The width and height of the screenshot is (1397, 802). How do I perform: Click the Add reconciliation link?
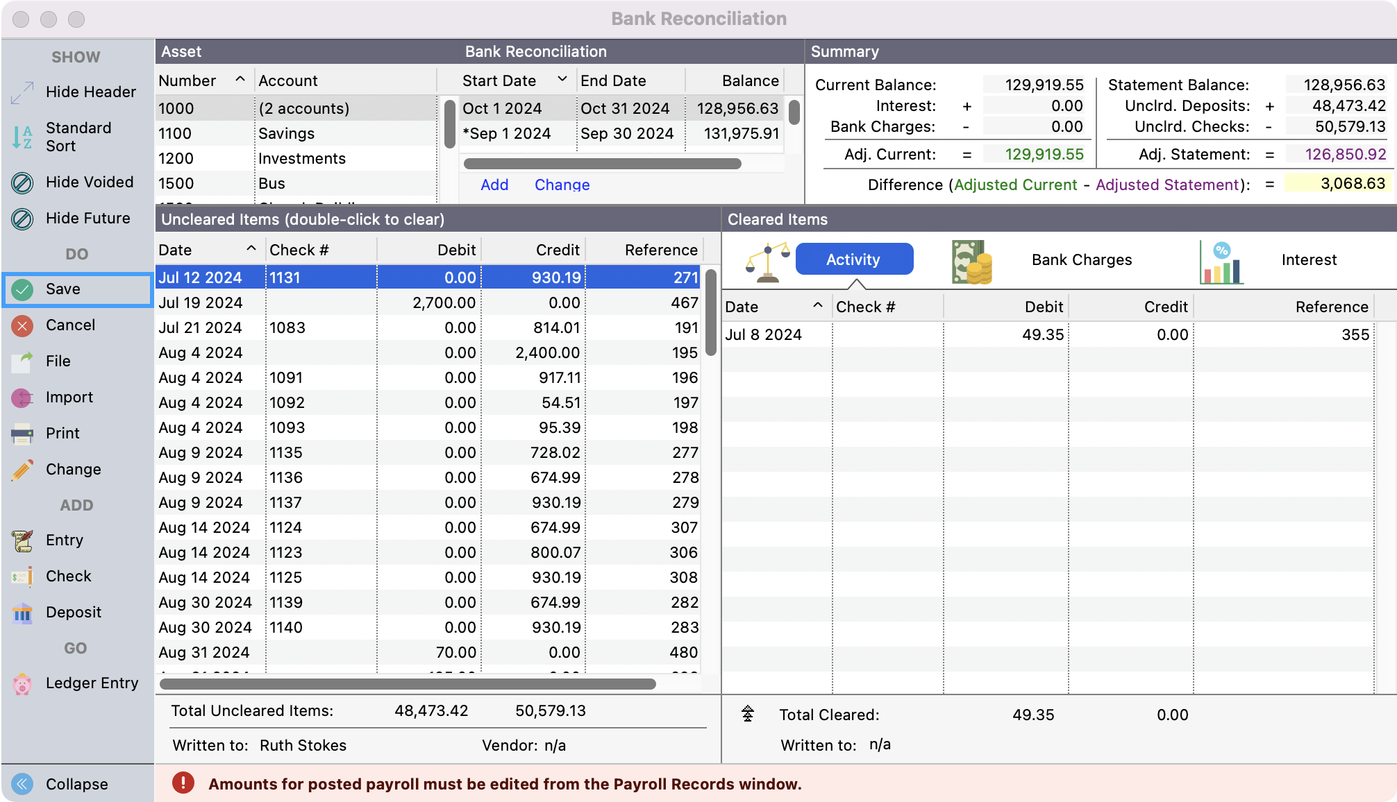point(494,185)
